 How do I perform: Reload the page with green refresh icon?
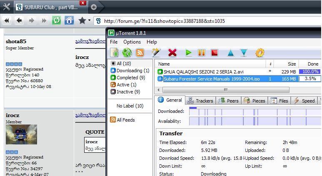(x=57, y=20)
